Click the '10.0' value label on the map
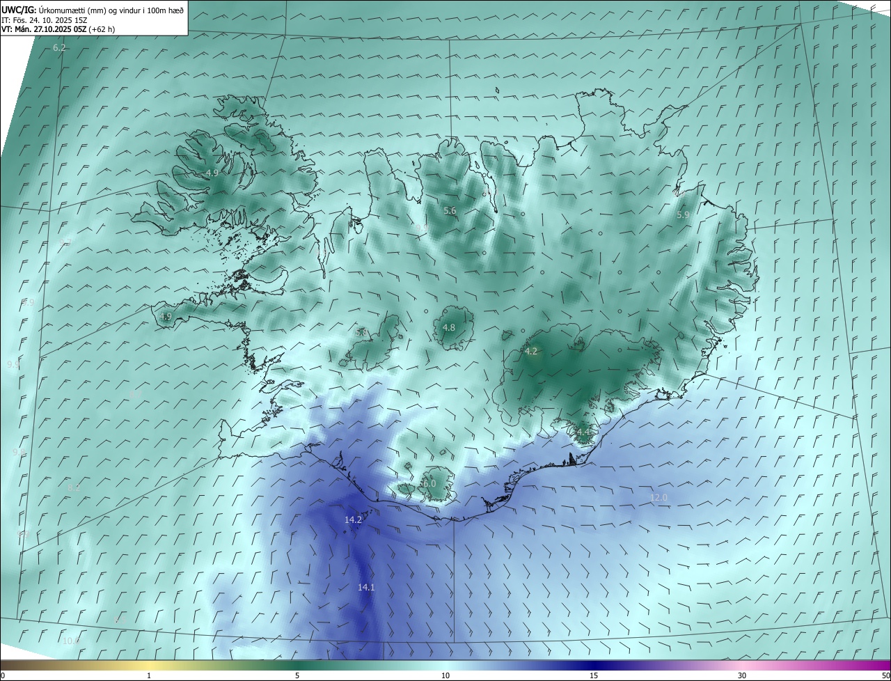The width and height of the screenshot is (891, 681). [71, 641]
